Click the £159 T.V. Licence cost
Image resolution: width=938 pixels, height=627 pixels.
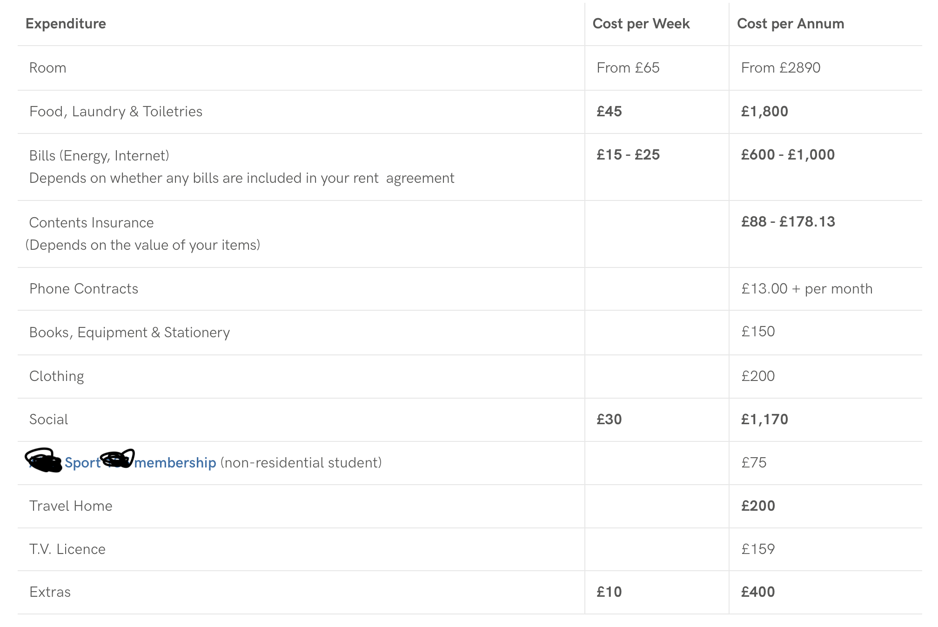[x=758, y=549]
